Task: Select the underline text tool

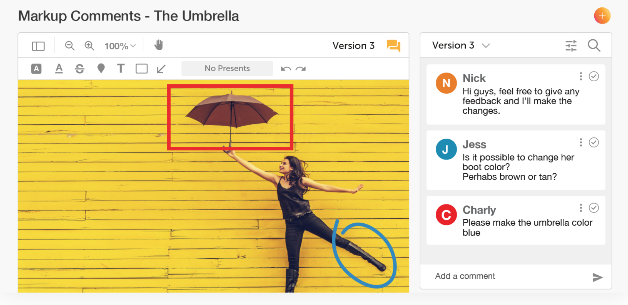Action: (x=59, y=69)
